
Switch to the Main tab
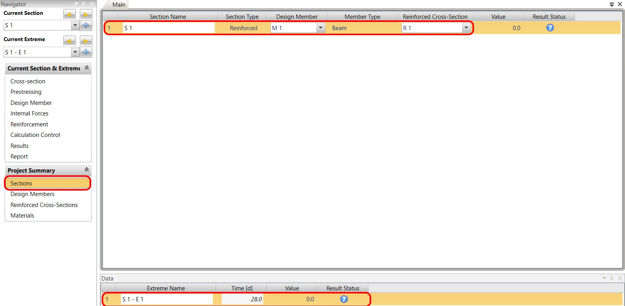(119, 5)
